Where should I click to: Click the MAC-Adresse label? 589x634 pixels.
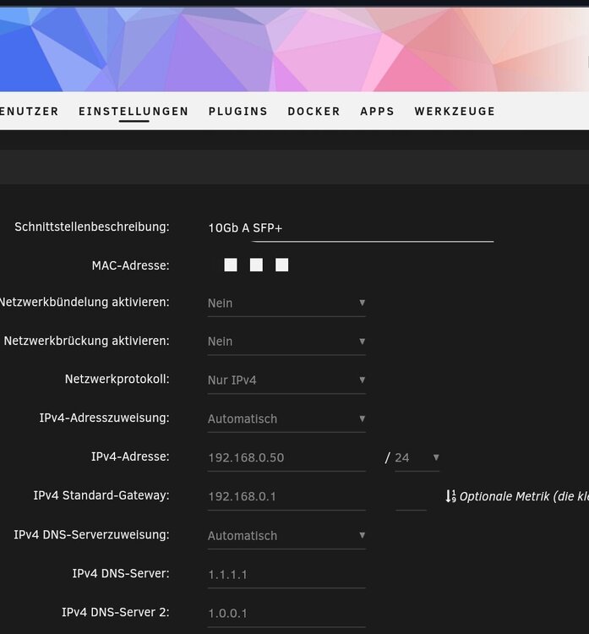click(x=131, y=265)
